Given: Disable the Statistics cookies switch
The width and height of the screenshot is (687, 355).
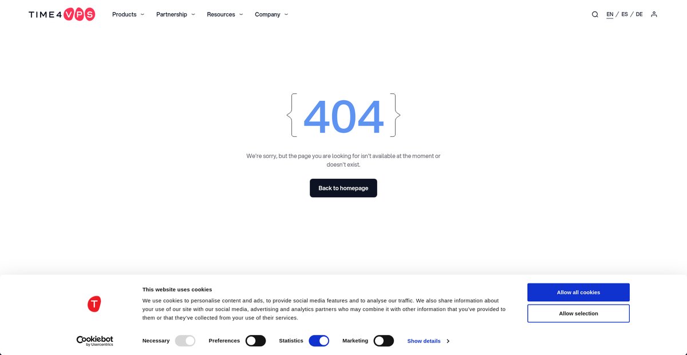Looking at the screenshot, I should tap(319, 341).
